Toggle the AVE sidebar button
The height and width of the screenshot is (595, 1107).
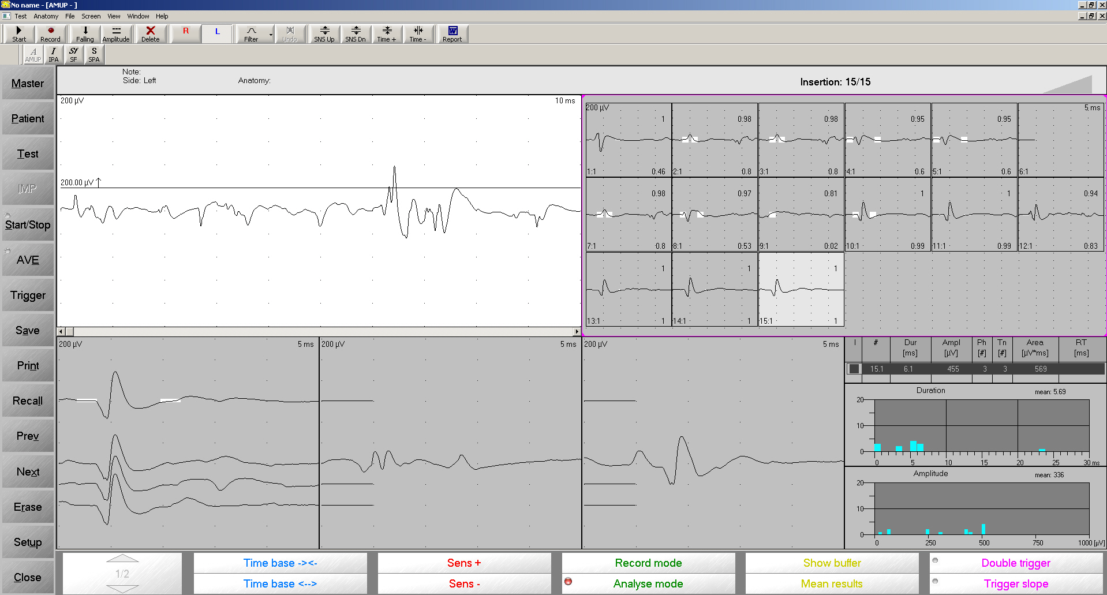pyautogui.click(x=28, y=260)
